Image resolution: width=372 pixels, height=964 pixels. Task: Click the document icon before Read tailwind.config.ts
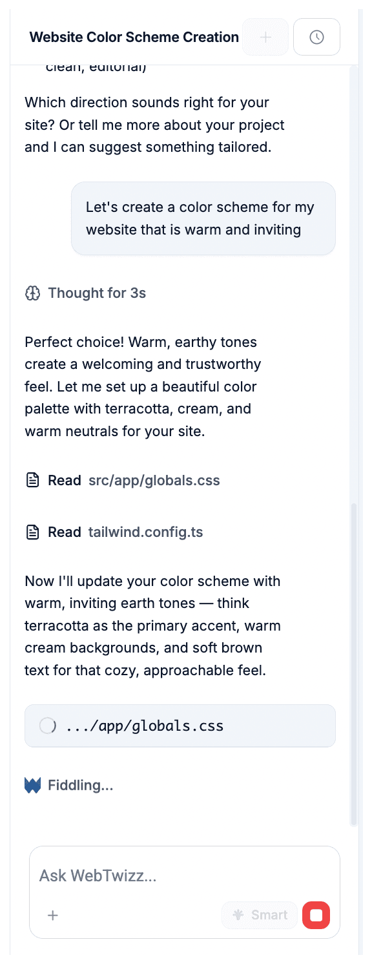tap(32, 532)
